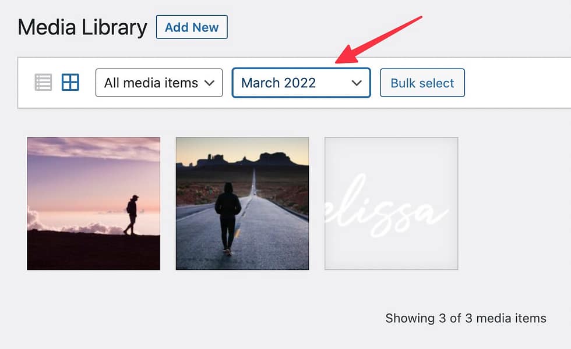Open grid display using its icon
571x349 pixels.
click(69, 82)
